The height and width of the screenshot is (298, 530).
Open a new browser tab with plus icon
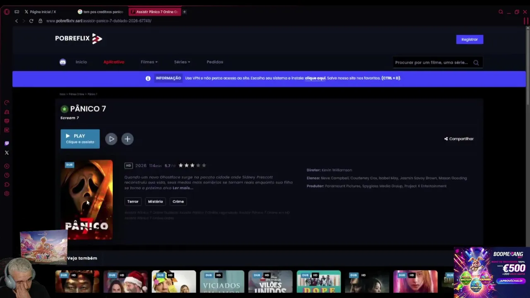pos(184,12)
